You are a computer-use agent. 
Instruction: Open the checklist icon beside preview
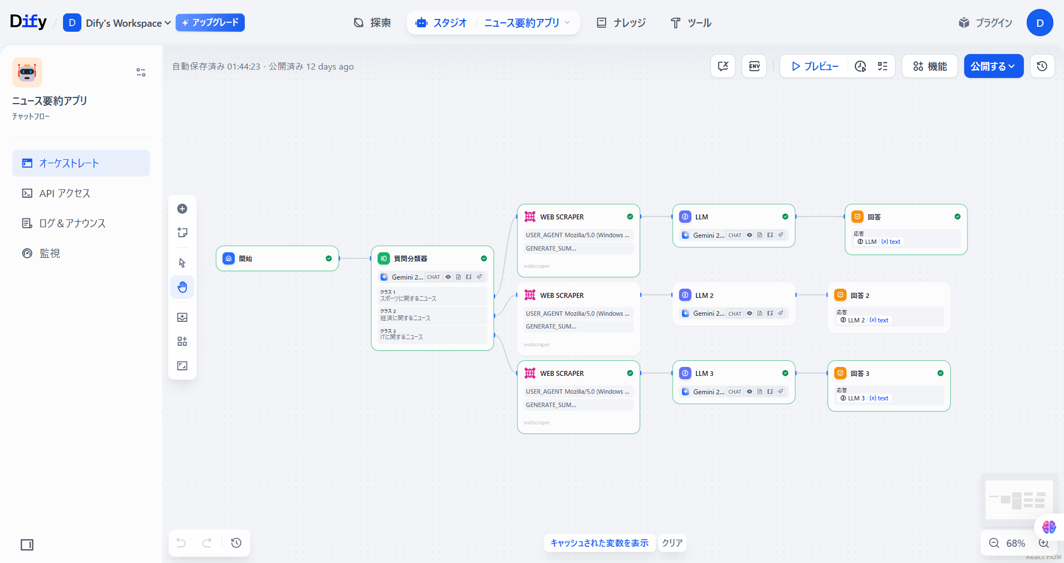tap(883, 66)
